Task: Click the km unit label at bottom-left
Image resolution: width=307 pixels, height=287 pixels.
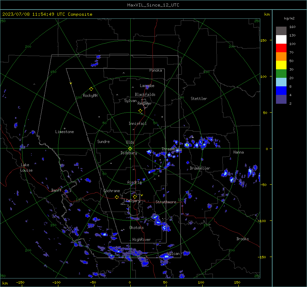Action: click(x=5, y=283)
